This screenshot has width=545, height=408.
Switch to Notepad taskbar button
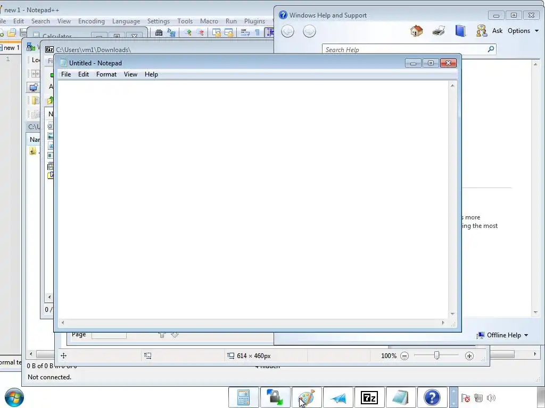[x=401, y=397]
